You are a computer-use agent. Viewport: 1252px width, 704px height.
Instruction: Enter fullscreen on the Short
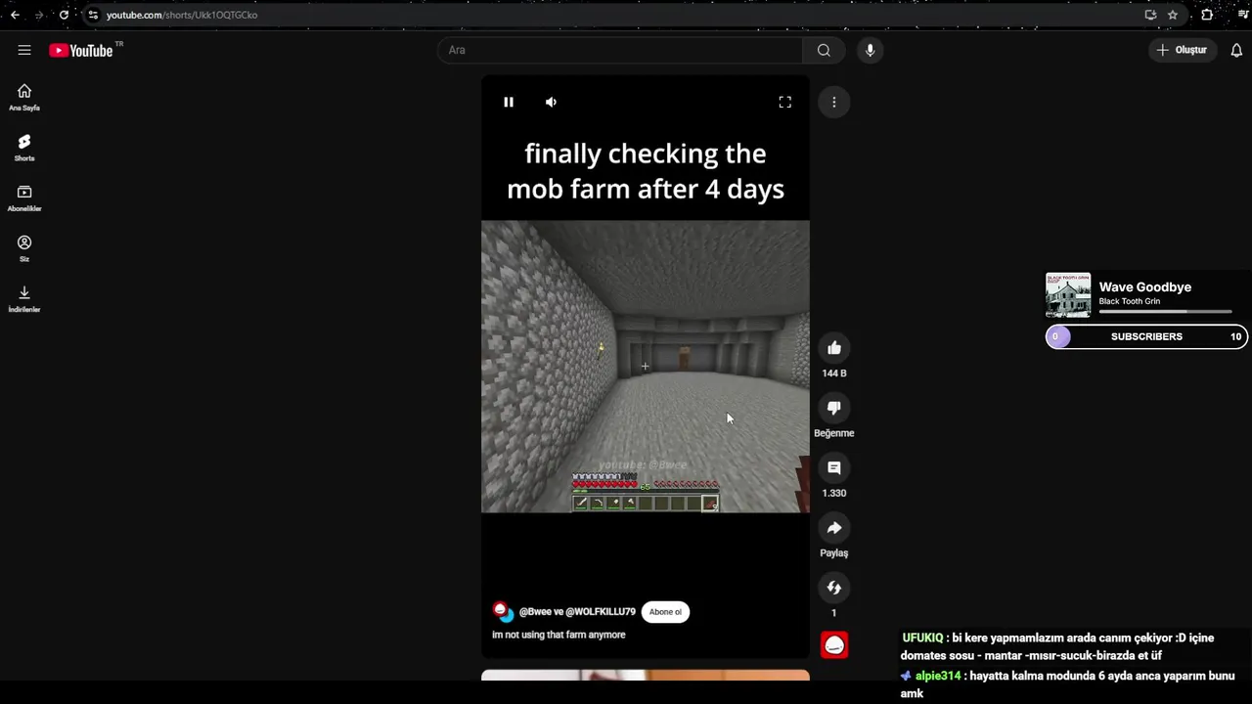[x=784, y=102]
